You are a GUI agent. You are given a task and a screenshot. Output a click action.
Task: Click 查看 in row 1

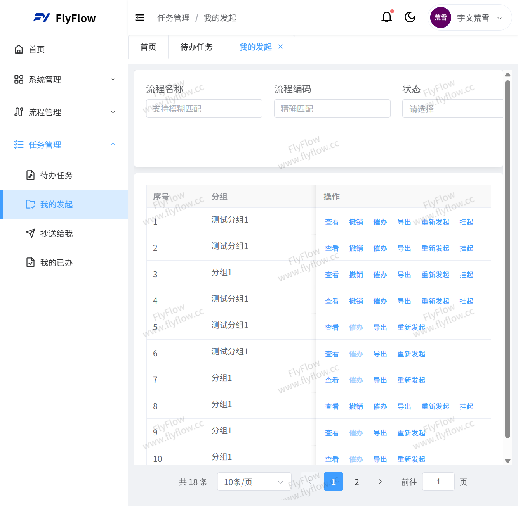click(332, 222)
